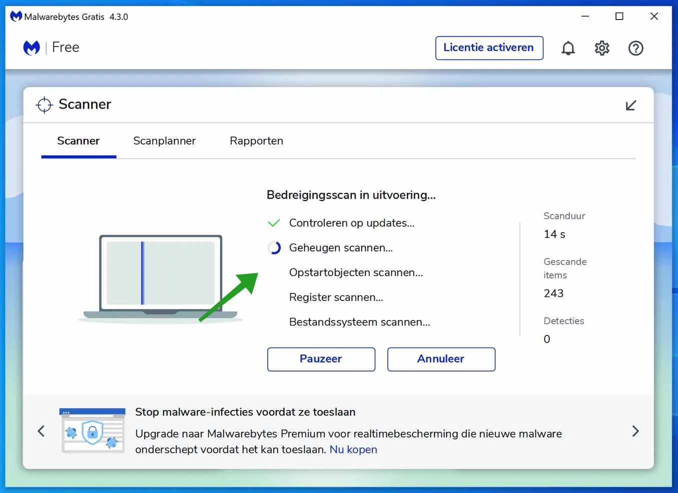Close the Malwarebytes window
The image size is (678, 493).
tap(654, 16)
